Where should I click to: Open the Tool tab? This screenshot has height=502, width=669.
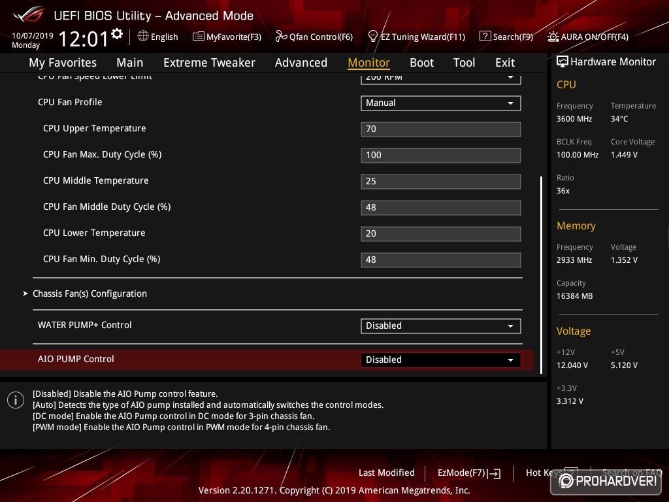coord(464,63)
